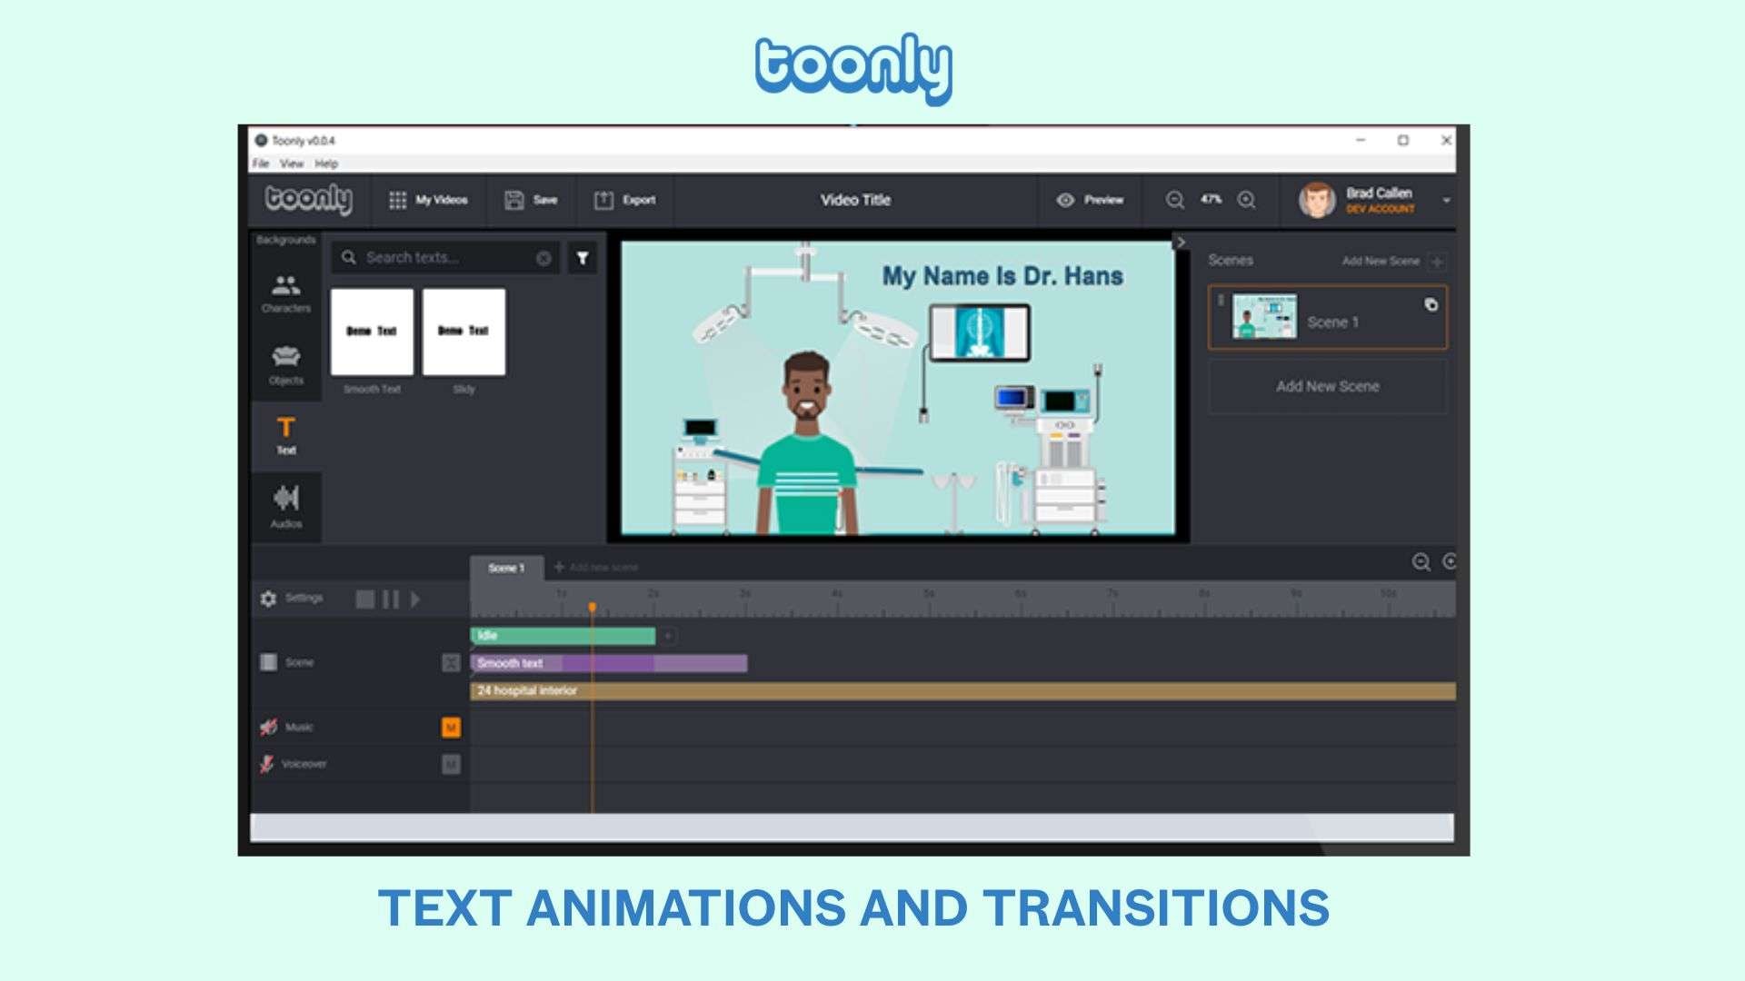
Task: Select the Smooth text clip
Action: pos(609,663)
